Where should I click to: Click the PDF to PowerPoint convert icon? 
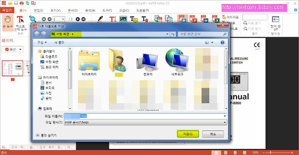[193, 19]
